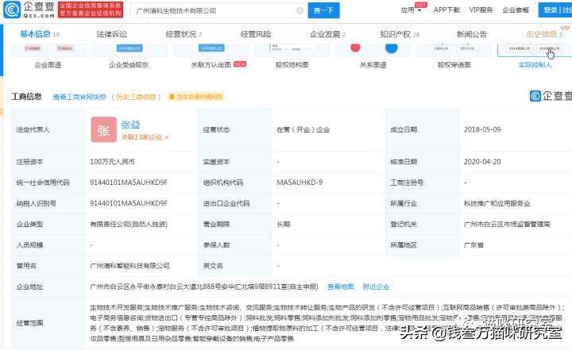Click the Qcc.com logo icon
The height and width of the screenshot is (350, 572).
(12, 10)
